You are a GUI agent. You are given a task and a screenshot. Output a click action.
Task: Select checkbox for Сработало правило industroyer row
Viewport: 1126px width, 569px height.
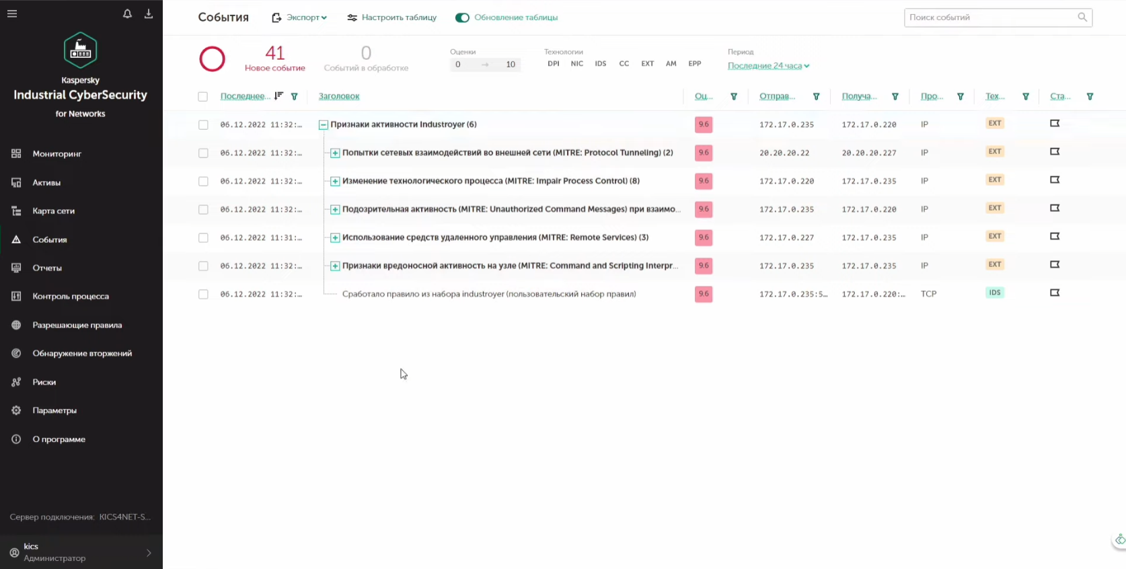pos(203,295)
